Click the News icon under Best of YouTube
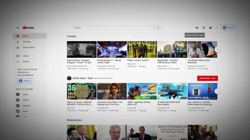This screenshot has width=250, height=140. 18,111
